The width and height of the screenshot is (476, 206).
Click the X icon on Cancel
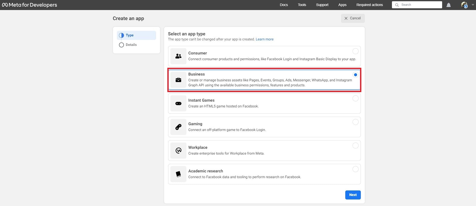[x=346, y=18]
